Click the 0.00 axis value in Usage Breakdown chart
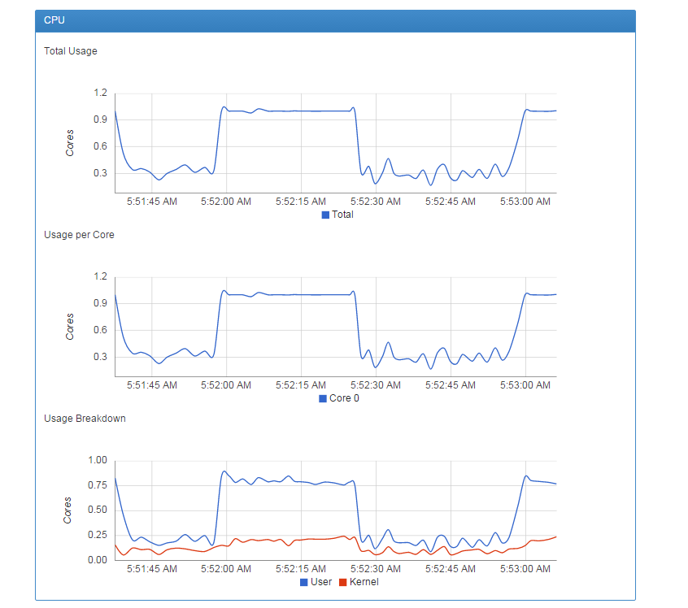Viewport: 688px width, 608px height. click(x=98, y=560)
